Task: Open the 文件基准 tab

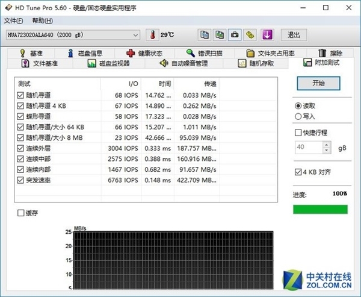Action: [40, 63]
